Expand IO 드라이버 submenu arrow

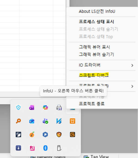(x=132, y=65)
